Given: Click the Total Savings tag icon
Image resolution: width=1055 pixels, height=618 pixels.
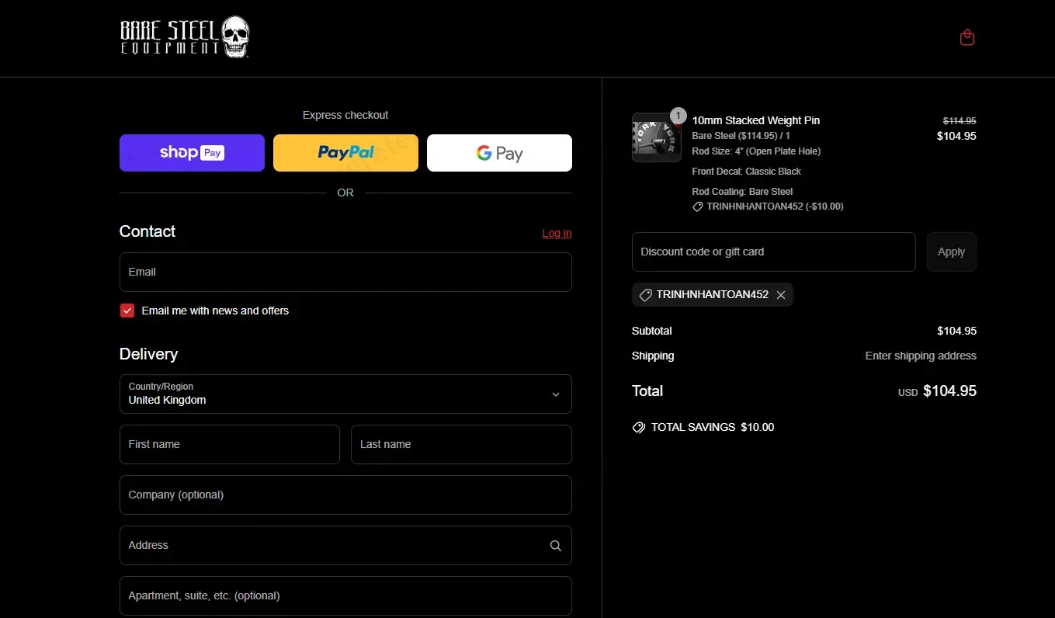Looking at the screenshot, I should pos(639,427).
